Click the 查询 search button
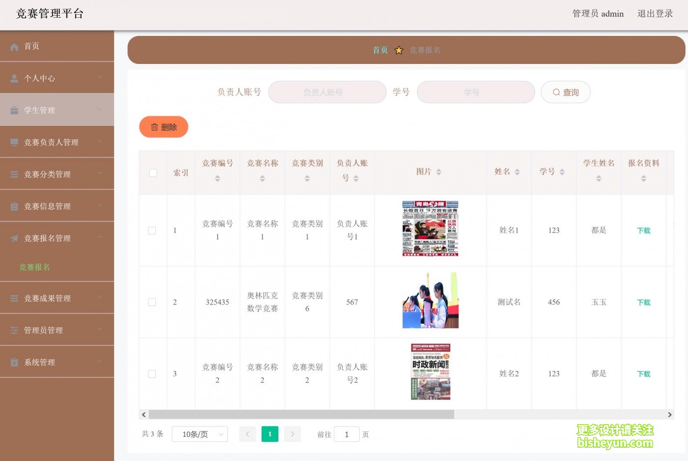 pyautogui.click(x=566, y=92)
